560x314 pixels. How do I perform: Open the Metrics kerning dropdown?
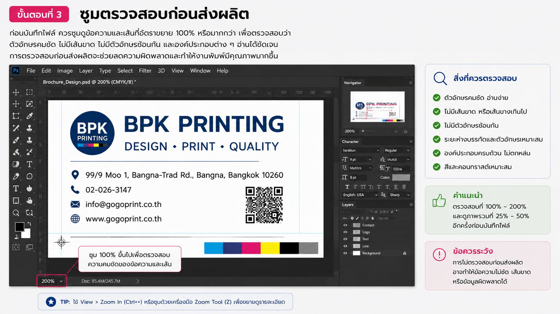360,168
